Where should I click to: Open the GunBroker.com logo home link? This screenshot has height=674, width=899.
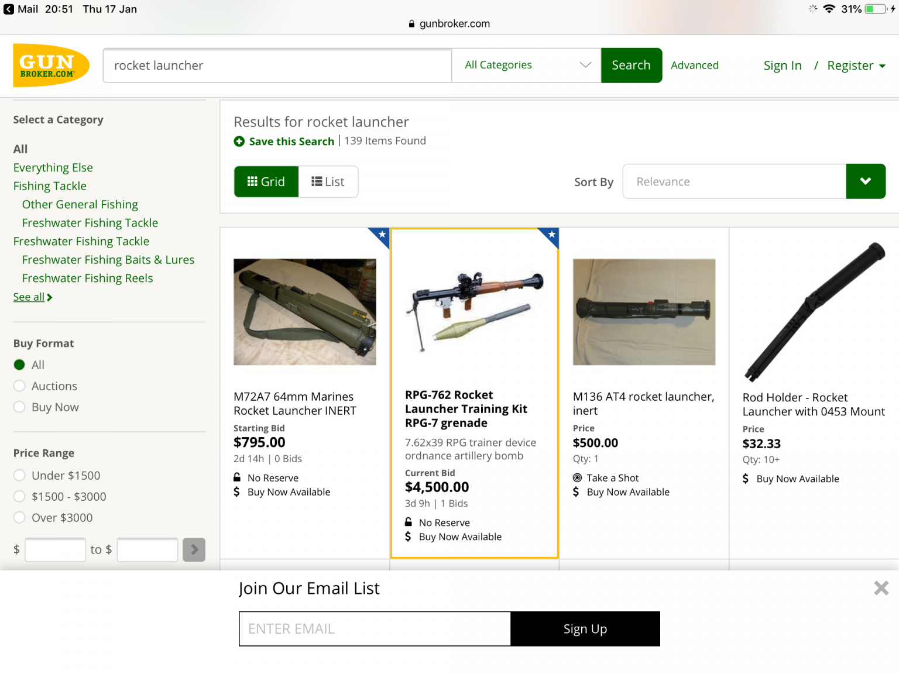click(51, 66)
